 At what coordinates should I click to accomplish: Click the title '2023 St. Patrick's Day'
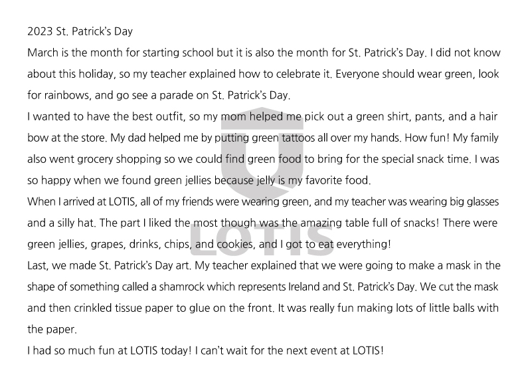(80, 31)
